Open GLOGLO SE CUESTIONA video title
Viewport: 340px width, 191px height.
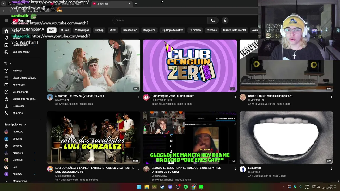coord(186,170)
